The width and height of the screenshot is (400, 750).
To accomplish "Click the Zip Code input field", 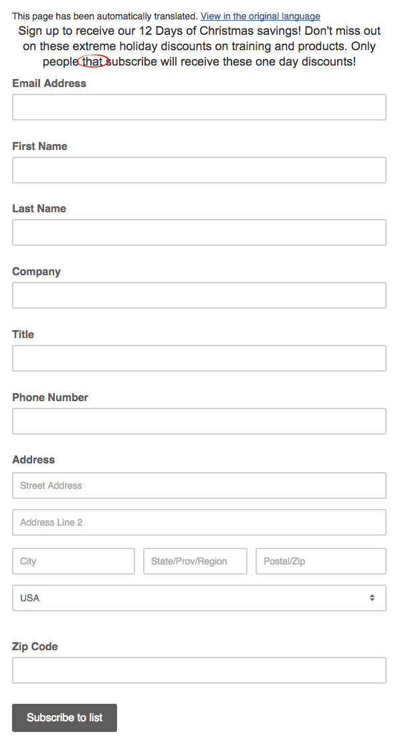I will (199, 670).
